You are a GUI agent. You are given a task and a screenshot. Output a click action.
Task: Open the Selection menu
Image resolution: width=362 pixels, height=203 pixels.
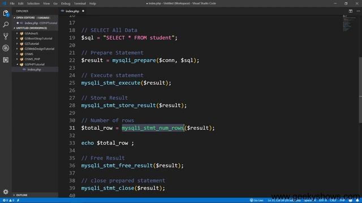click(33, 3)
